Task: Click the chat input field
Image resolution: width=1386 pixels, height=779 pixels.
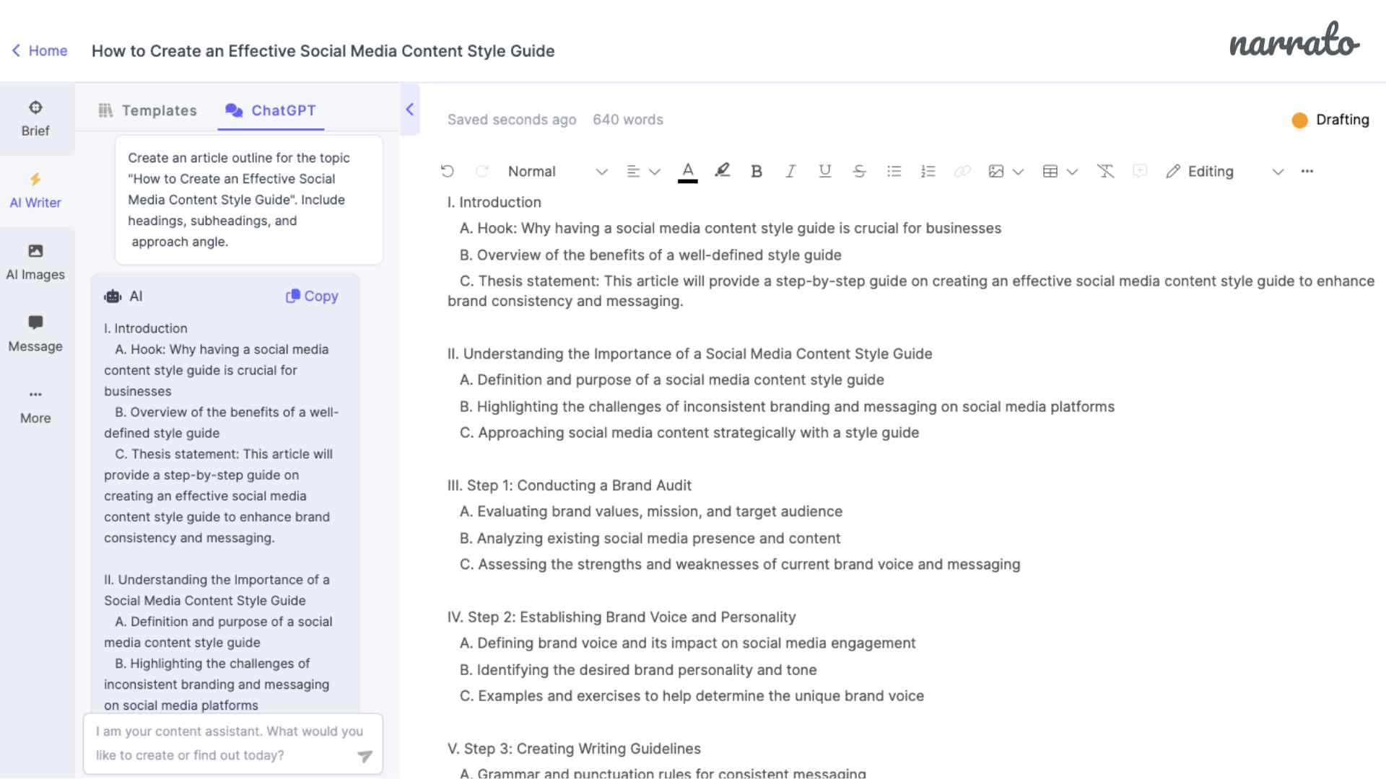Action: click(x=232, y=742)
